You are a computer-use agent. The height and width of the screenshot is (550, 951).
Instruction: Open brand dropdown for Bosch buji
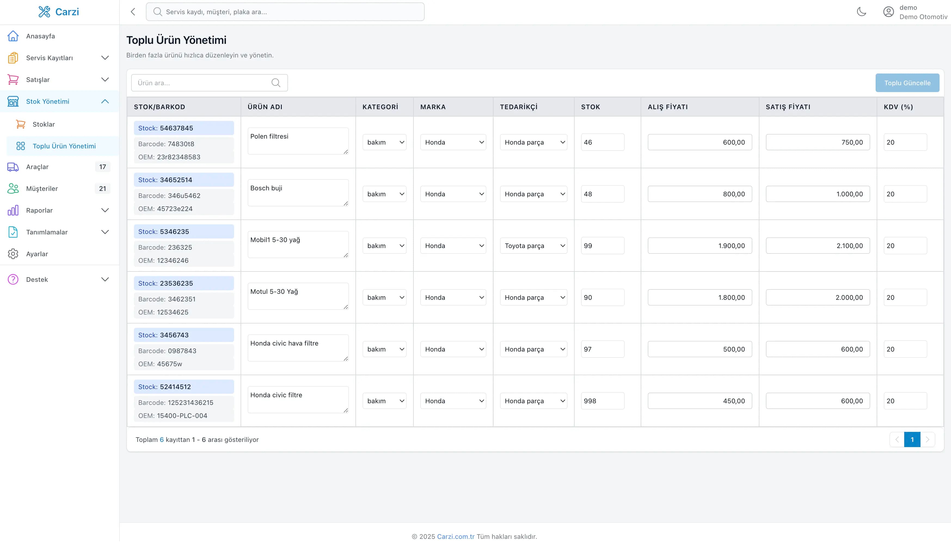(x=453, y=194)
